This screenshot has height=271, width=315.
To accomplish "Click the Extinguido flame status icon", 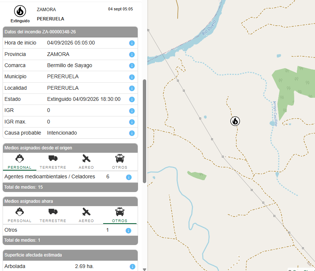I will 20,11.
